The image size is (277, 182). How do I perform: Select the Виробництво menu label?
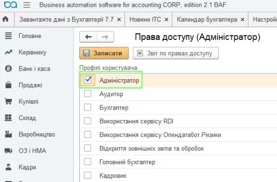(37, 134)
